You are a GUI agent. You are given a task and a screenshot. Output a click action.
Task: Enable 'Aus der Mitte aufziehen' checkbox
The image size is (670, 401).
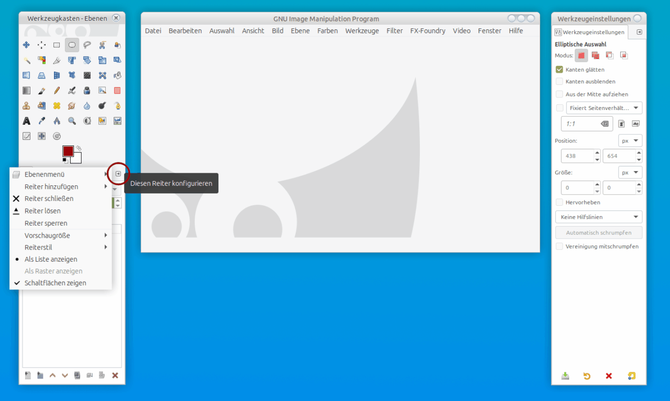560,94
